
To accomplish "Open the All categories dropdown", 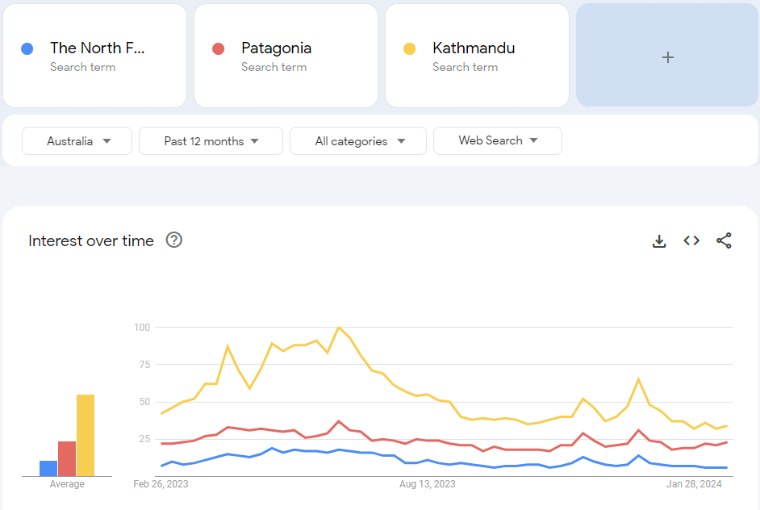I will [358, 141].
